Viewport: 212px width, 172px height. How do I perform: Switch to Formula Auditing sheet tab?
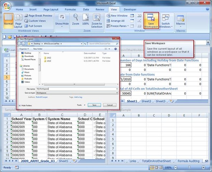pos(188,161)
